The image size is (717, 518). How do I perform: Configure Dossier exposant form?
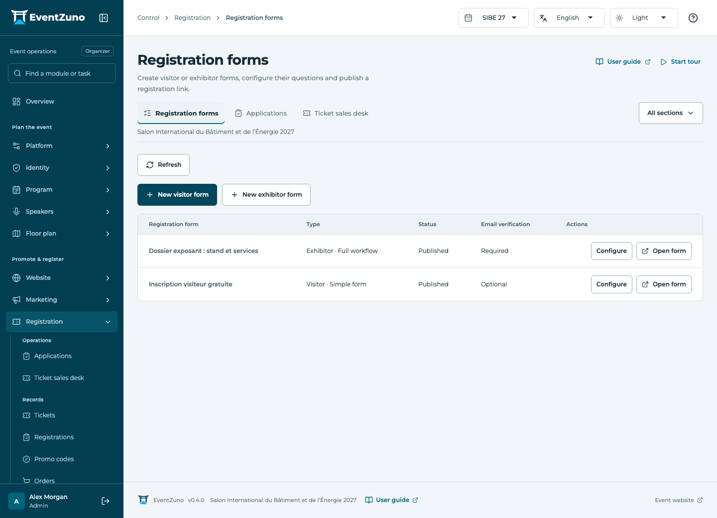[611, 251]
